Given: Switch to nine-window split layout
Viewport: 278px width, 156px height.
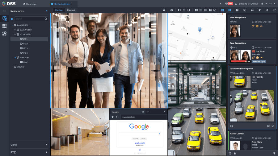Looking at the screenshot, I should pos(201,10).
